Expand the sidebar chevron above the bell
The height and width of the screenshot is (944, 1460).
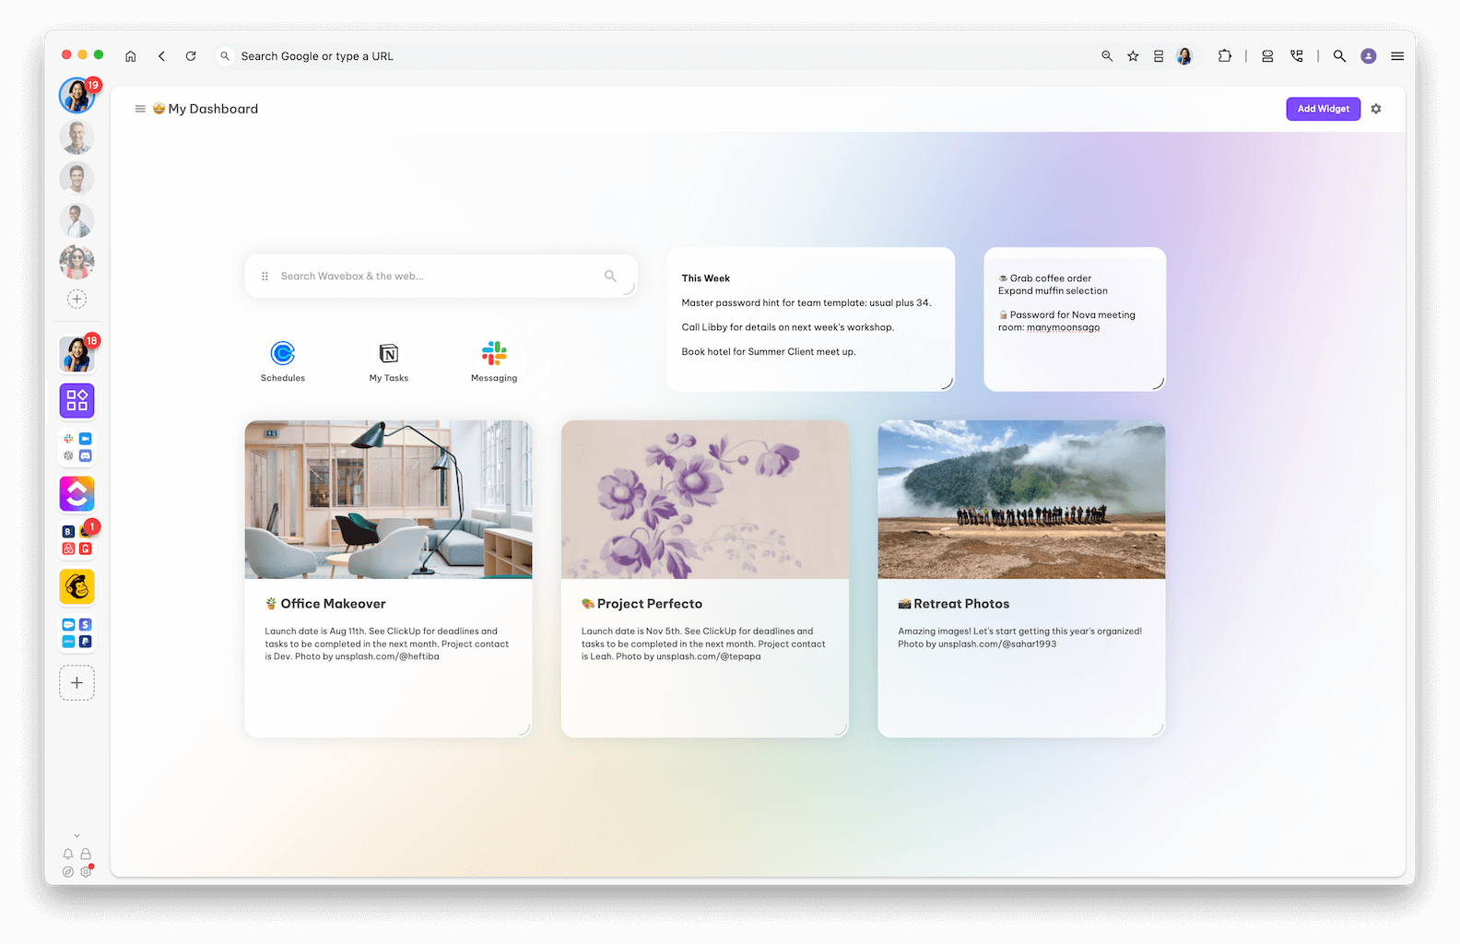coord(77,836)
